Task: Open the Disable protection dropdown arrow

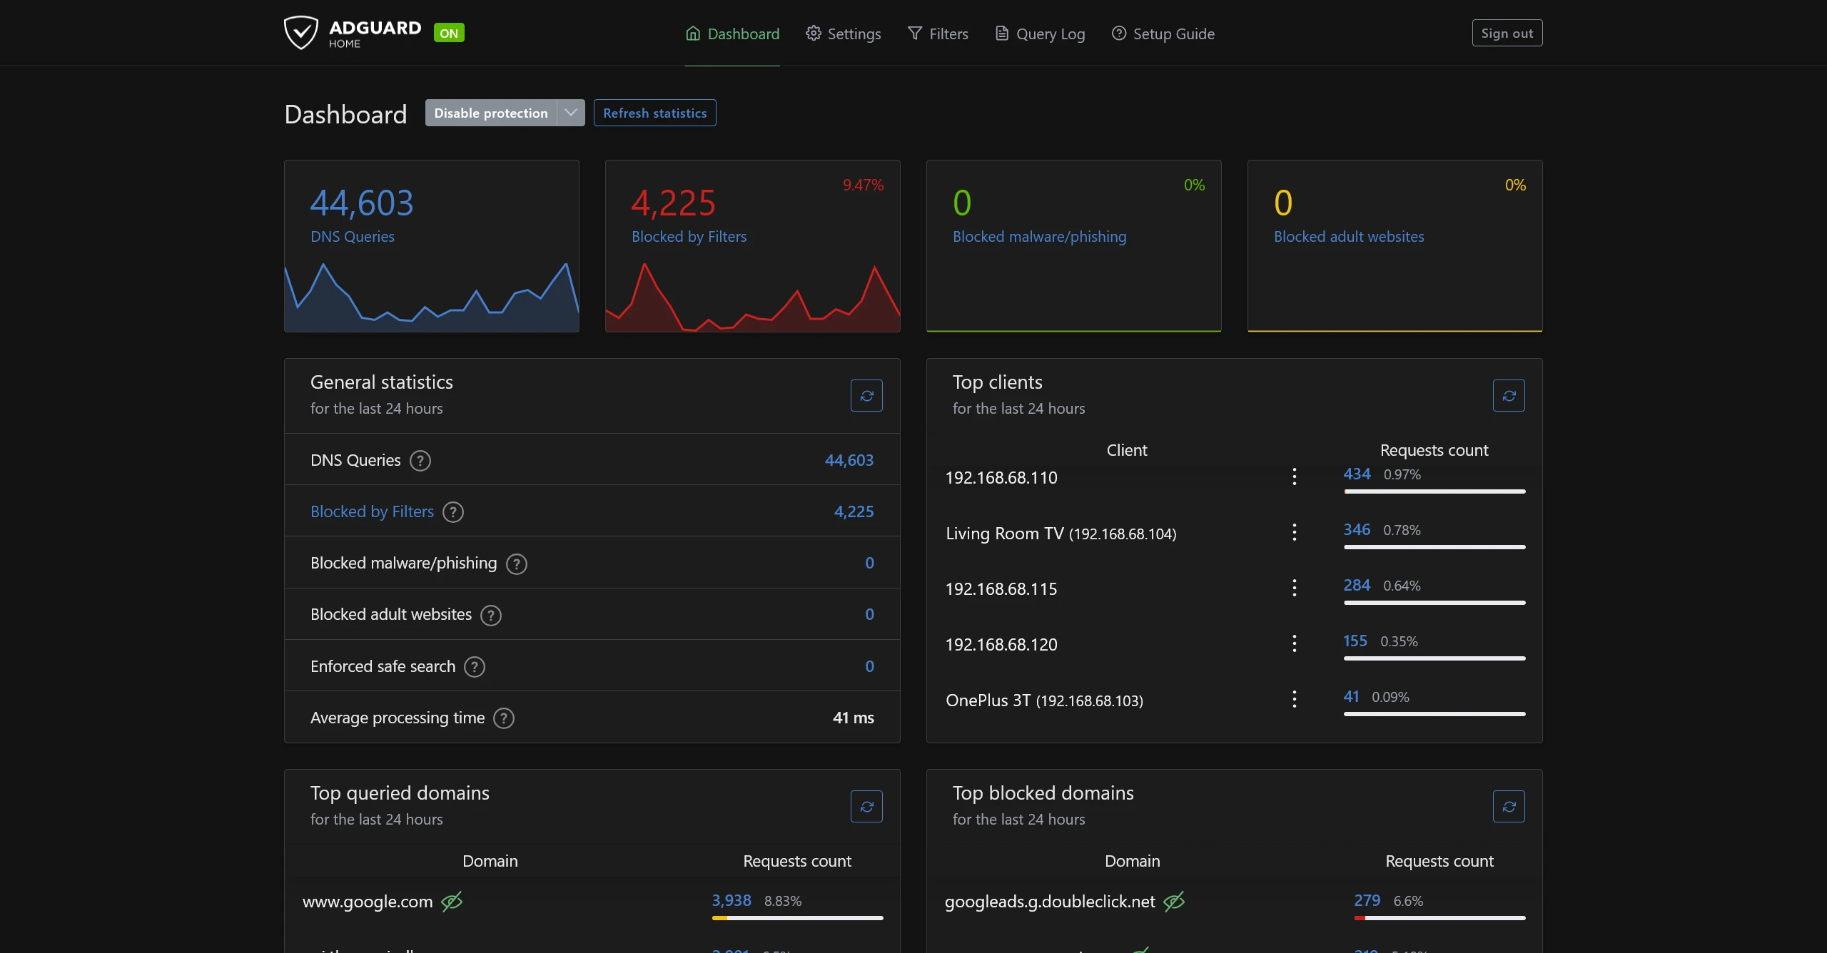Action: (570, 112)
